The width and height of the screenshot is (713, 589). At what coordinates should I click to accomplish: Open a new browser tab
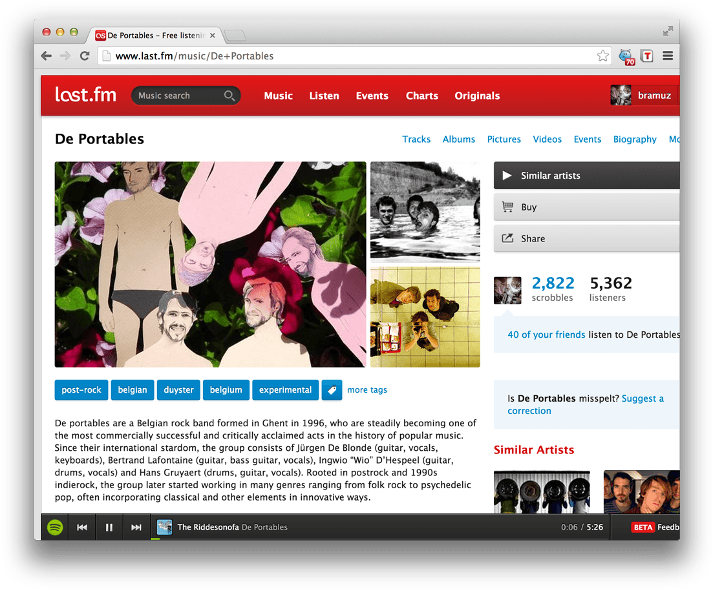pos(235,36)
